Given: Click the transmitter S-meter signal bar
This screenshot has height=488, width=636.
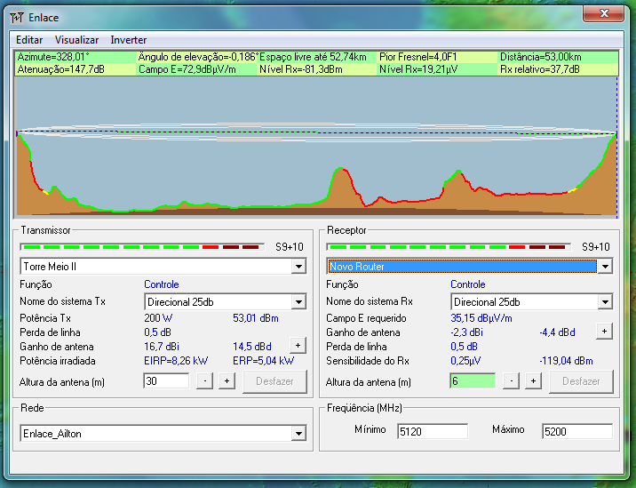Looking at the screenshot, I should point(142,247).
